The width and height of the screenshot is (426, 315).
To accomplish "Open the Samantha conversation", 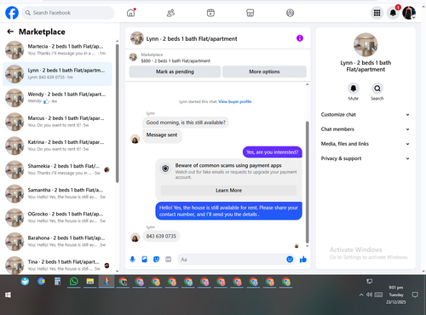I will [57, 193].
